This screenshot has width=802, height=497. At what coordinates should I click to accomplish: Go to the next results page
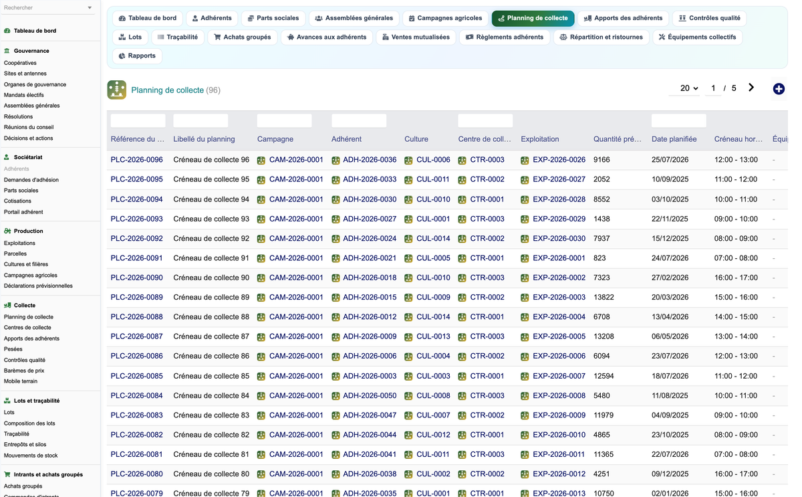coord(751,88)
